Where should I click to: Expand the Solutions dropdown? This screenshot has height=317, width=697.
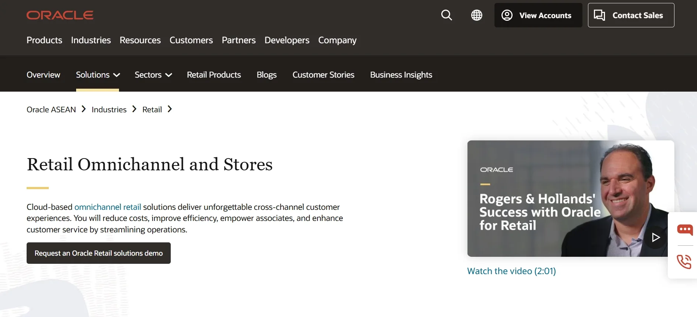pyautogui.click(x=98, y=75)
